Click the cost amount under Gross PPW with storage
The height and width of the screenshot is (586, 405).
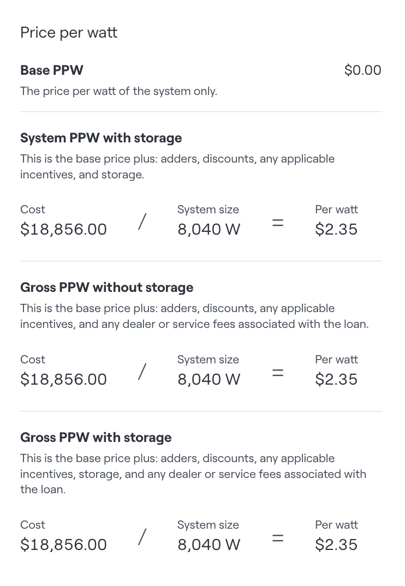[63, 545]
